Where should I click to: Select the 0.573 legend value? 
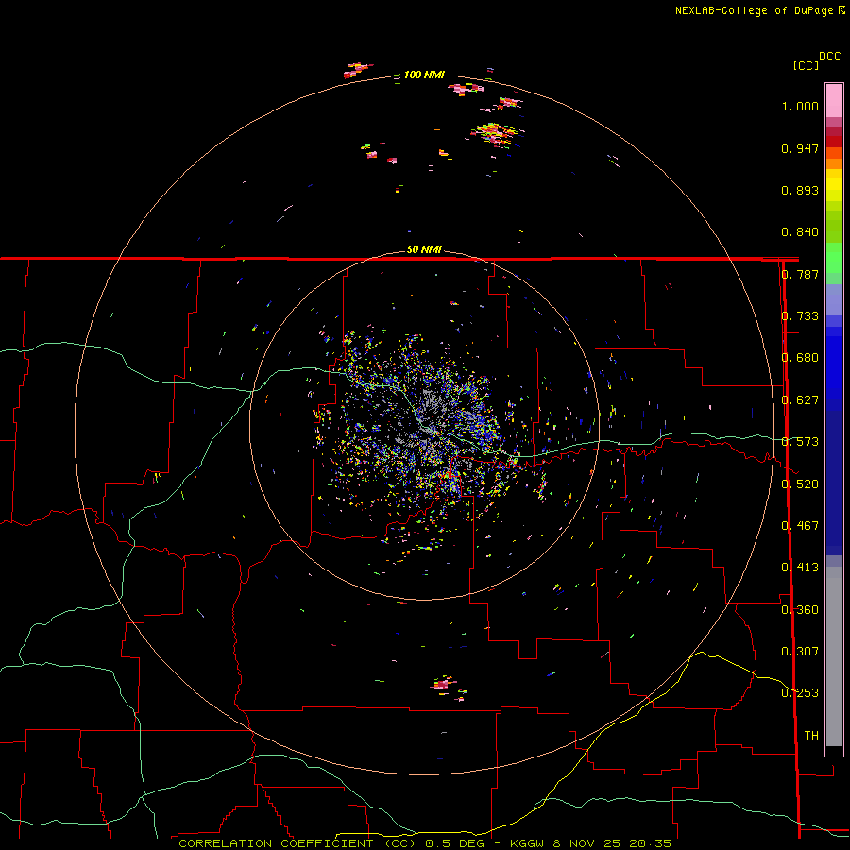coord(800,442)
